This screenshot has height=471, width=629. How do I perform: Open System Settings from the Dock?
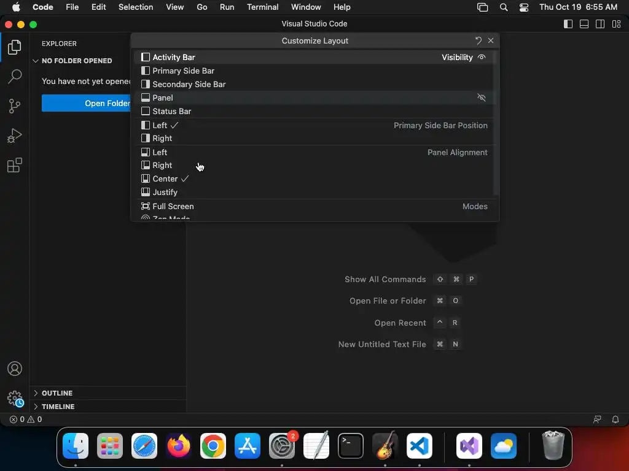click(x=281, y=446)
